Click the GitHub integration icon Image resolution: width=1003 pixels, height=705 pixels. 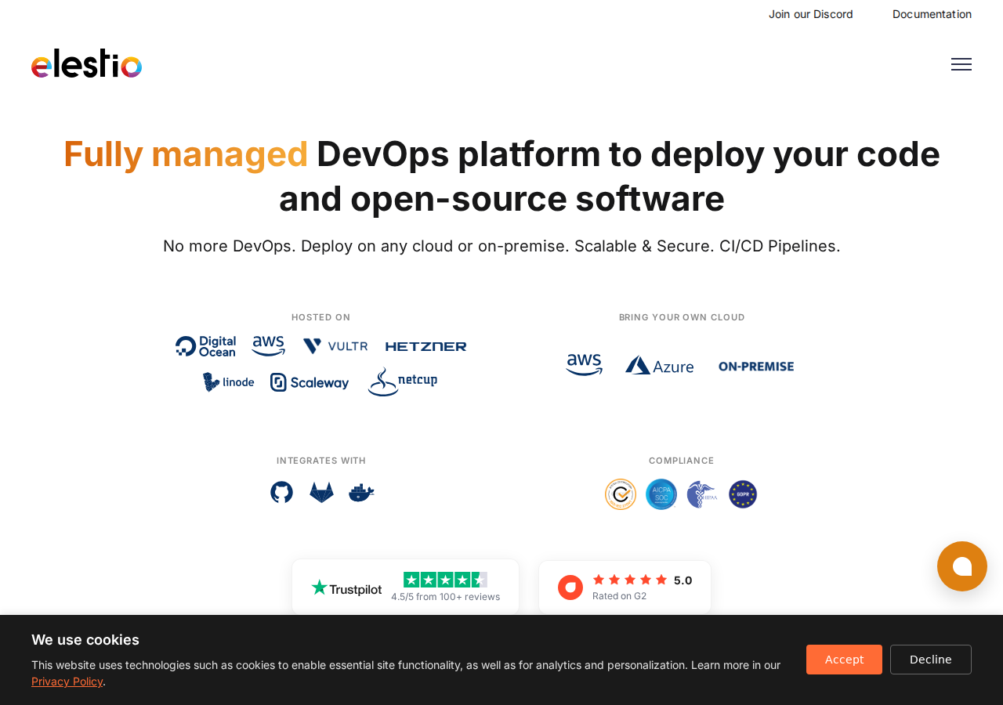[281, 493]
